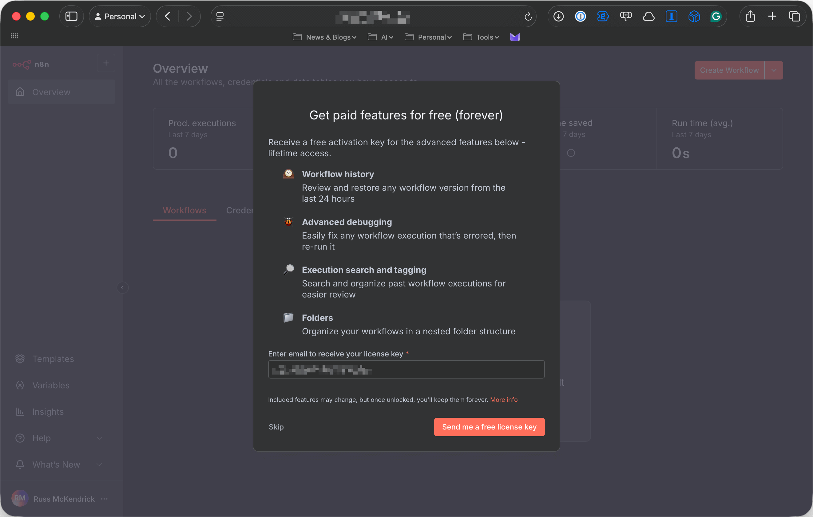Screen dimensions: 813x517
Task: Open the Personal profile dropdown
Action: click(x=120, y=16)
